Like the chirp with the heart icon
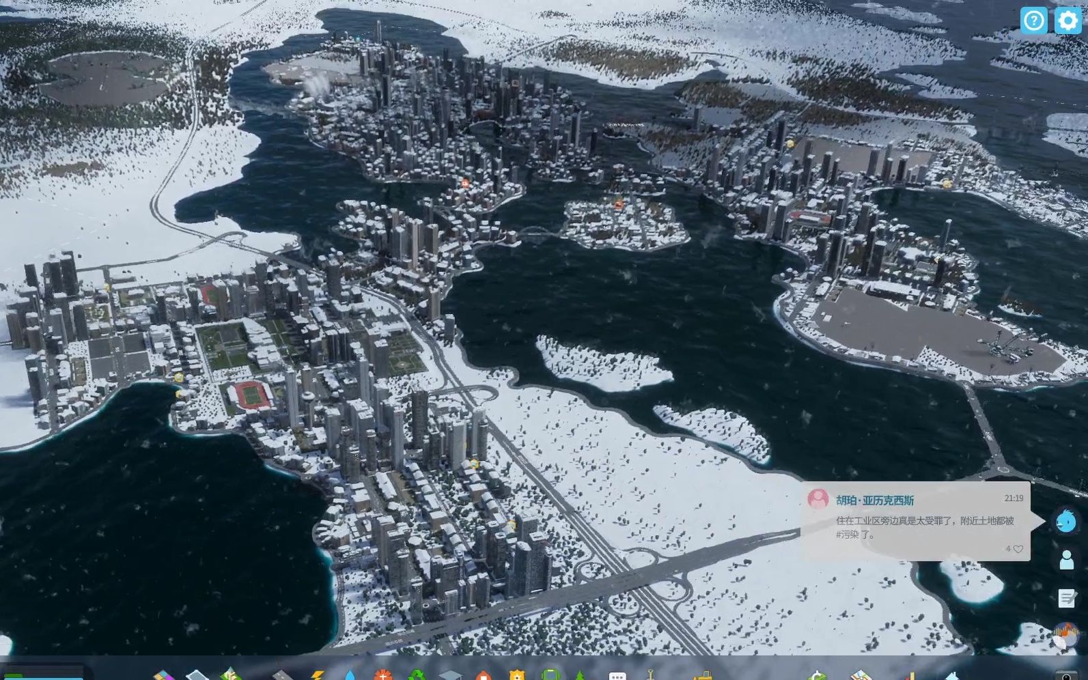Image resolution: width=1088 pixels, height=680 pixels. [x=1018, y=549]
